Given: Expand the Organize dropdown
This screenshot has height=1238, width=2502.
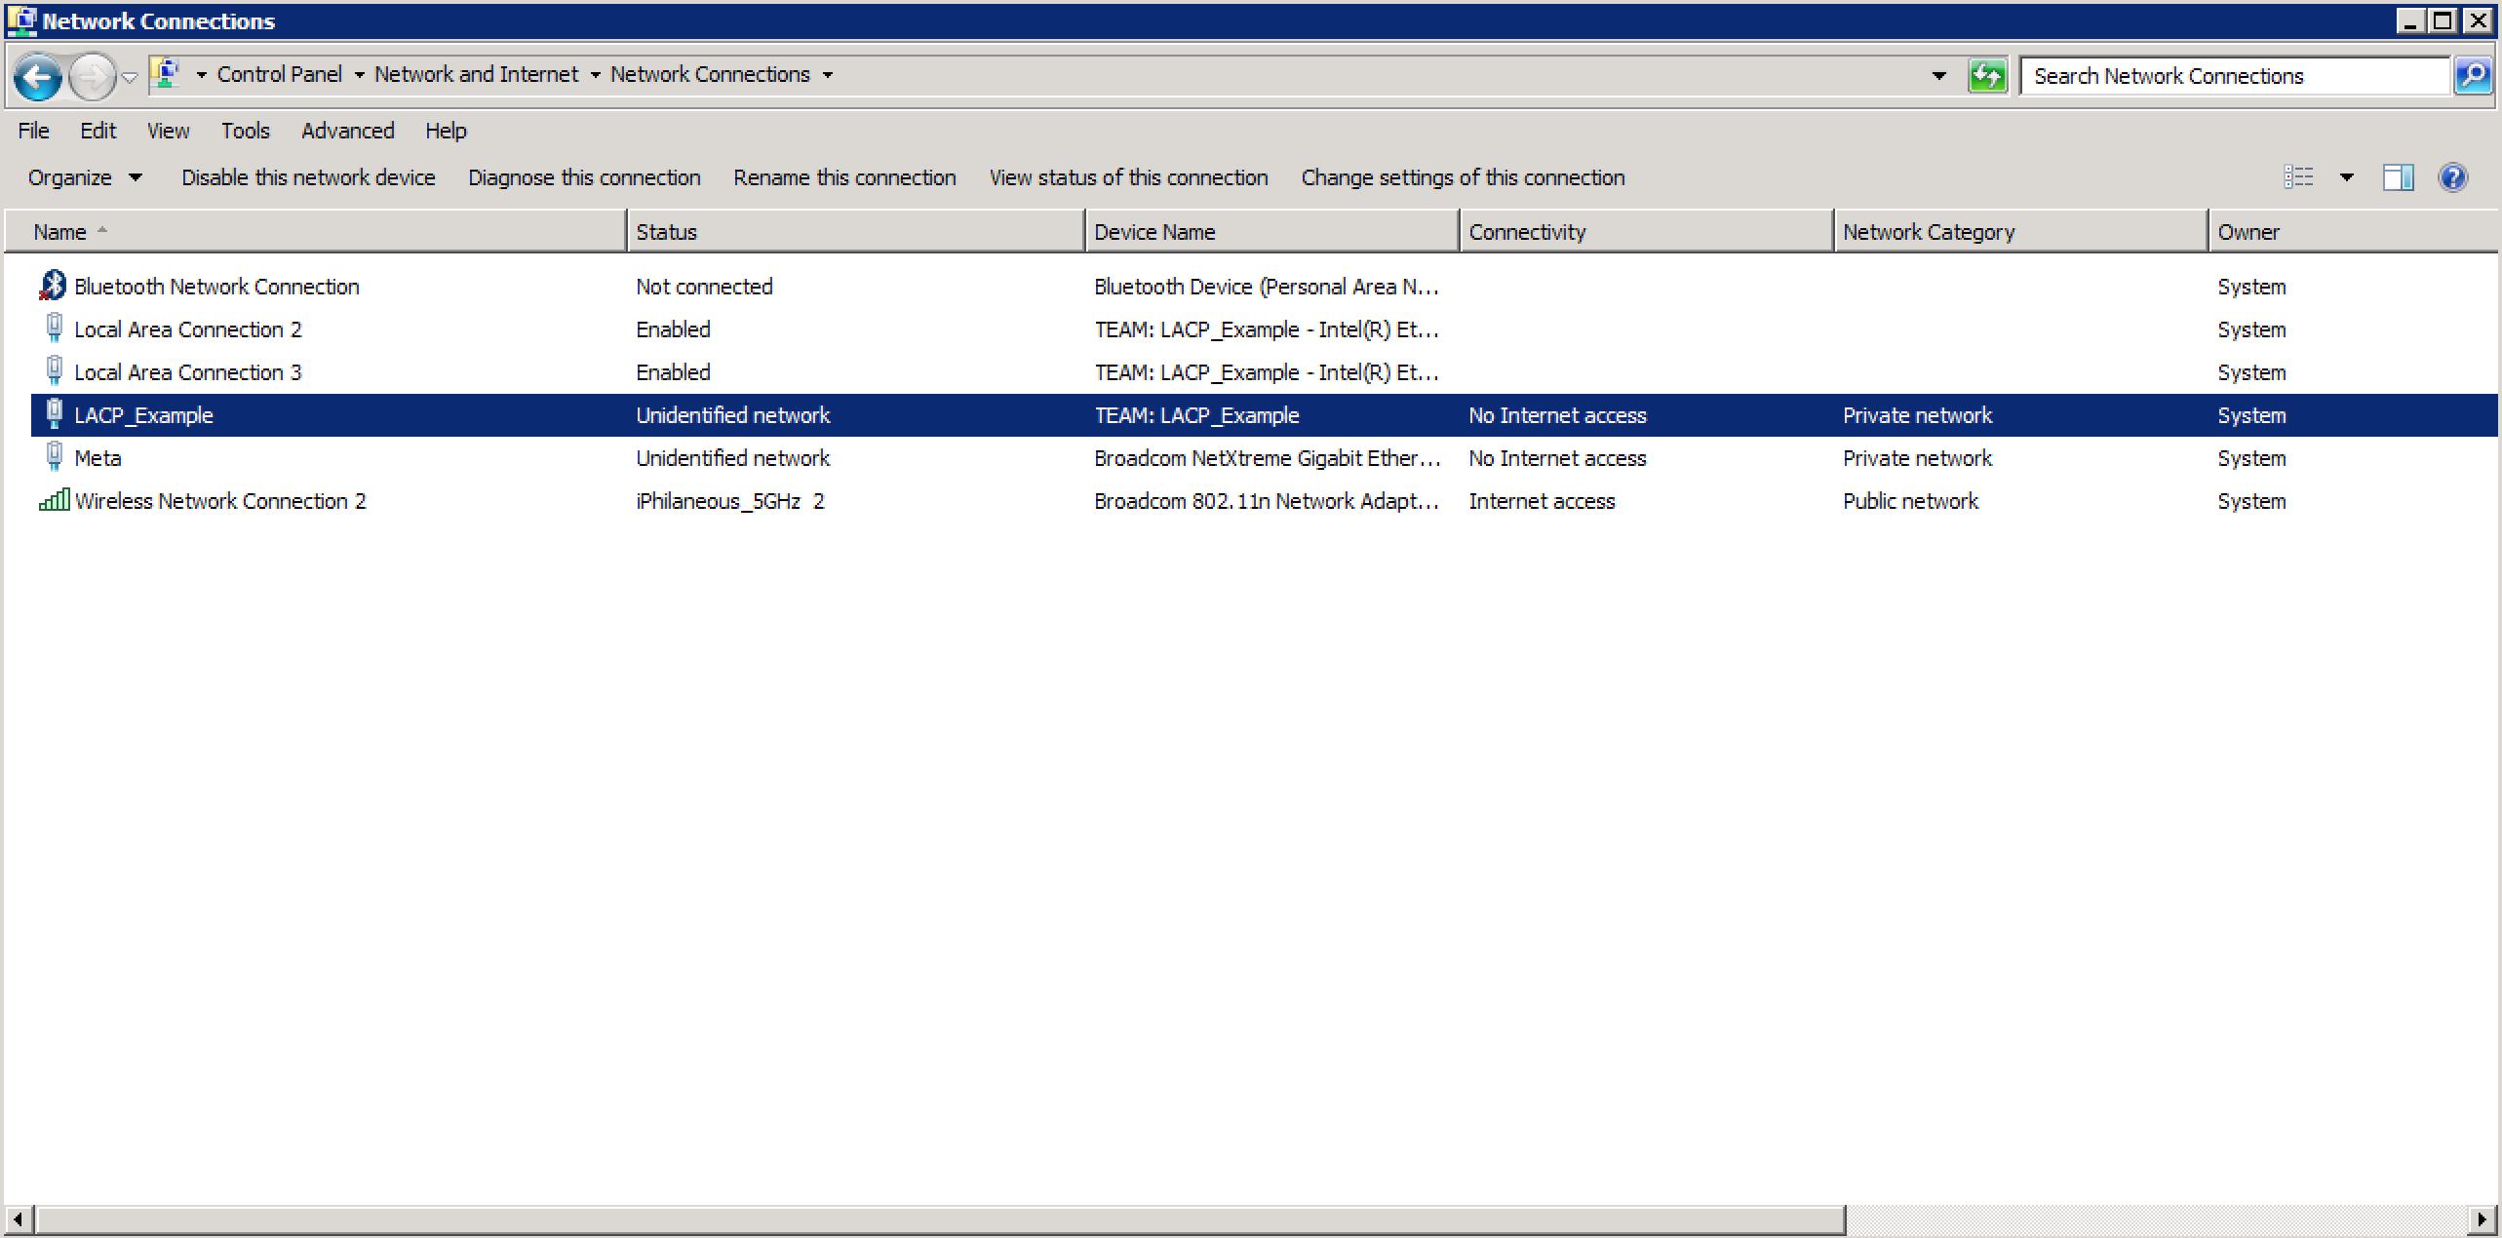Looking at the screenshot, I should tap(85, 177).
